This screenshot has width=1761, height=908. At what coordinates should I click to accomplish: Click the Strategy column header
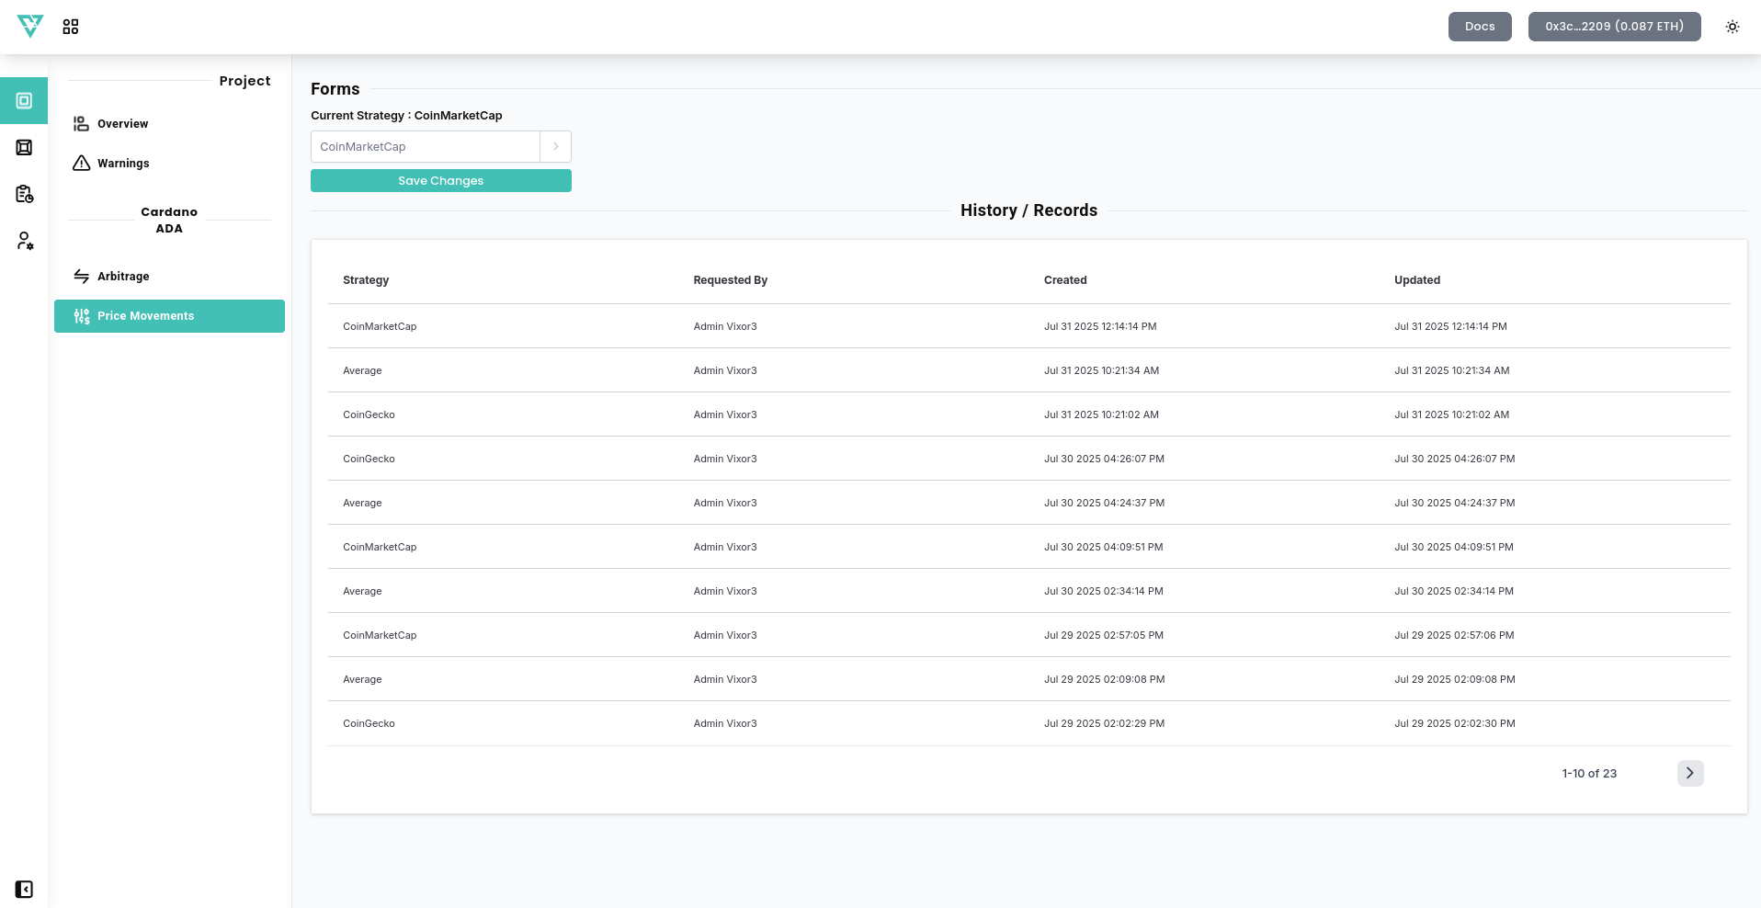pyautogui.click(x=366, y=280)
